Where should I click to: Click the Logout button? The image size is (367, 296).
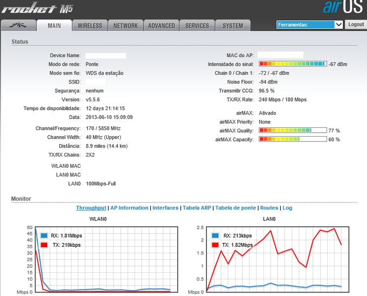(x=356, y=24)
